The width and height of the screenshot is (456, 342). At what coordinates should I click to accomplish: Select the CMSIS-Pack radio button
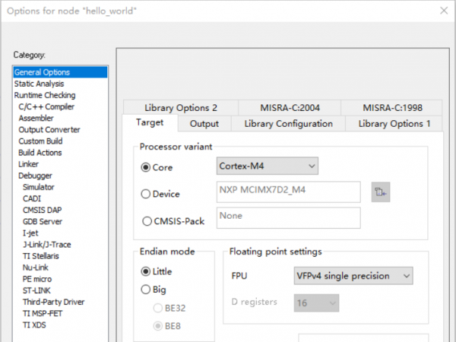tap(146, 221)
